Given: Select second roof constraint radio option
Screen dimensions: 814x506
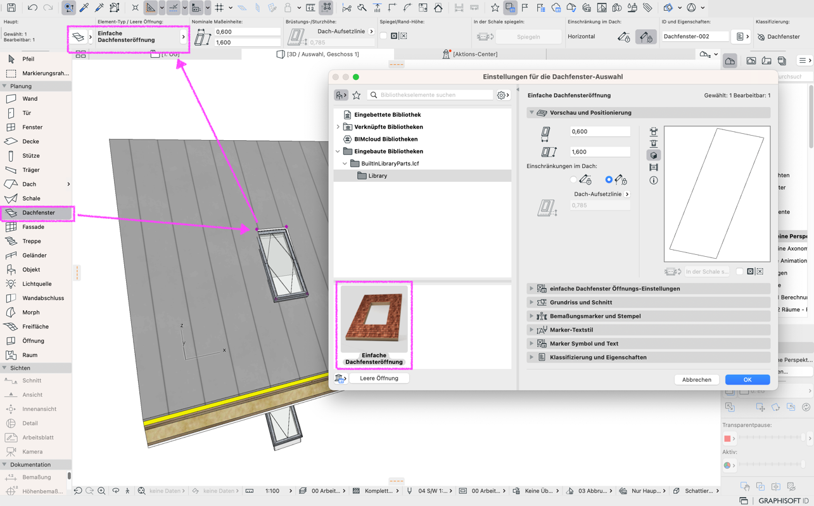Looking at the screenshot, I should click(x=609, y=180).
